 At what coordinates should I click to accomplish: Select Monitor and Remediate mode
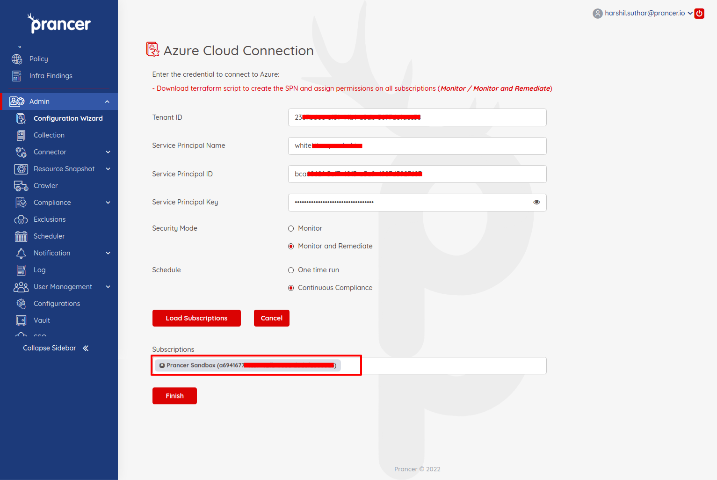(291, 246)
